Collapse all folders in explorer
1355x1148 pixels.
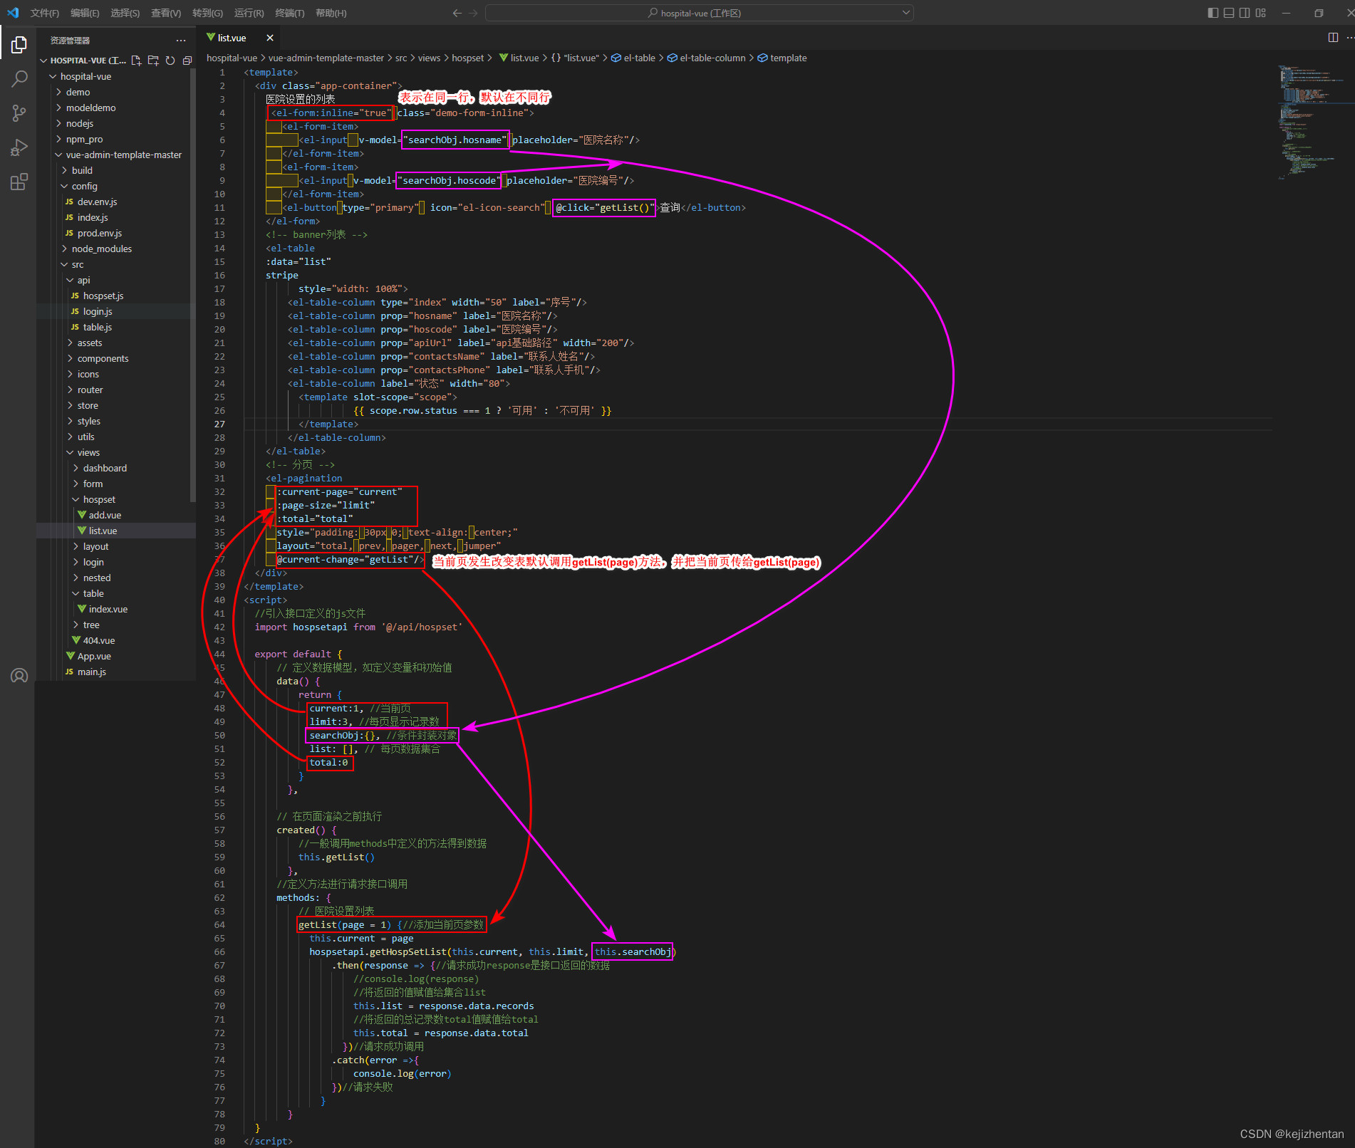click(187, 61)
